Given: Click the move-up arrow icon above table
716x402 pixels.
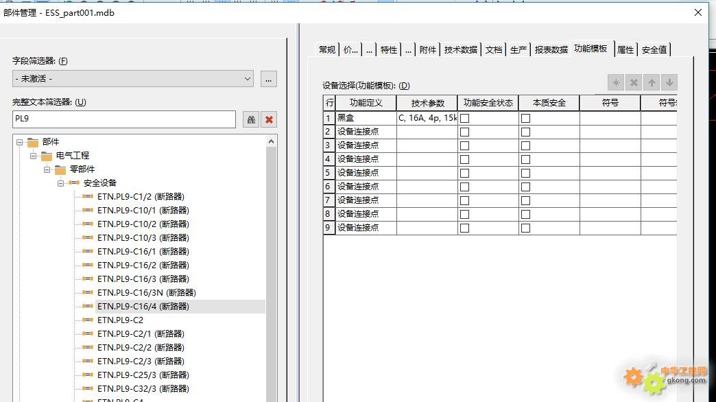Looking at the screenshot, I should click(x=652, y=83).
